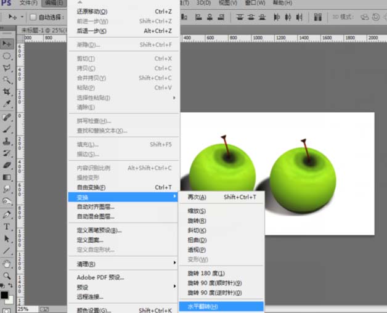Expand the 预设 submenu

pyautogui.click(x=123, y=287)
